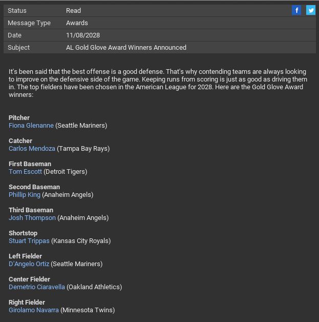The image size is (319, 322).
Task: Click the Message Type Awards value
Action: tap(77, 23)
